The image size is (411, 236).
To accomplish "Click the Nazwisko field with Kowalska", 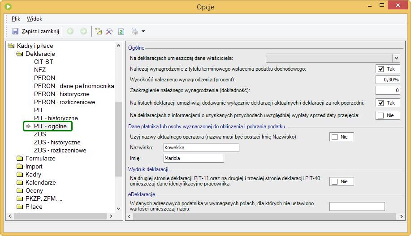I will 201,147.
